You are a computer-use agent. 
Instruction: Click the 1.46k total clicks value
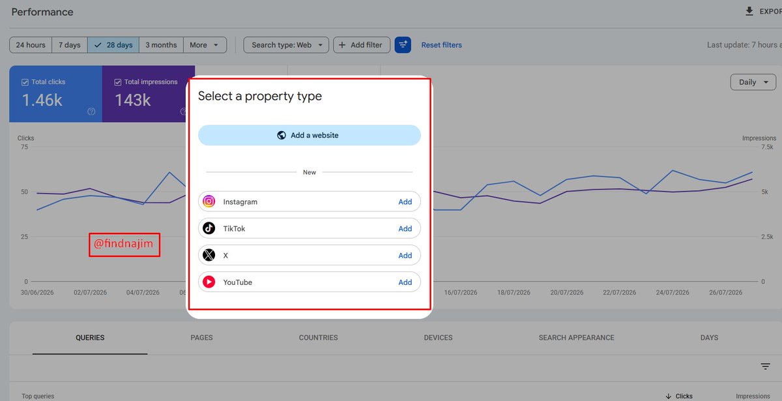[x=42, y=100]
